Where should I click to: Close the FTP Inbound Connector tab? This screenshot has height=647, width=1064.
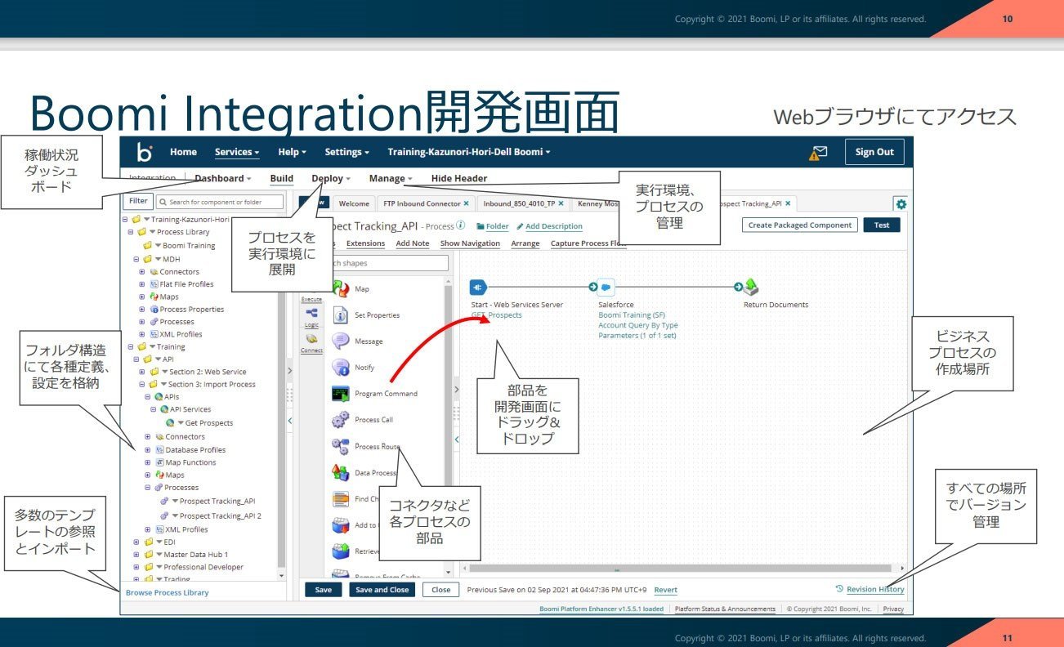tap(466, 203)
